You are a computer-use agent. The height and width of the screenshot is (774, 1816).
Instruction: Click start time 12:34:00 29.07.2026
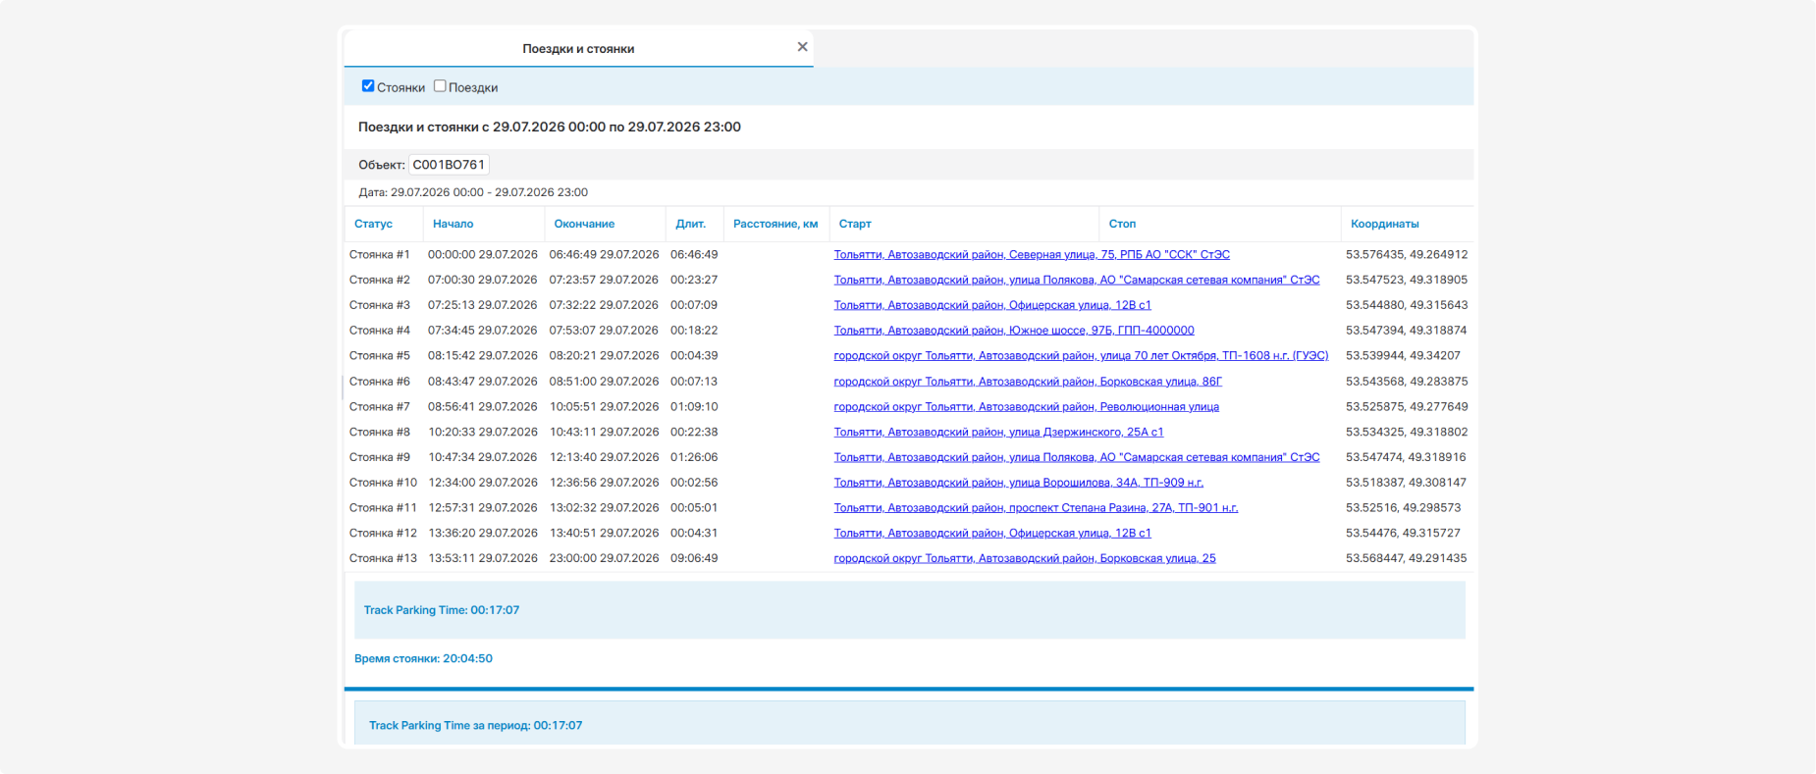click(483, 483)
